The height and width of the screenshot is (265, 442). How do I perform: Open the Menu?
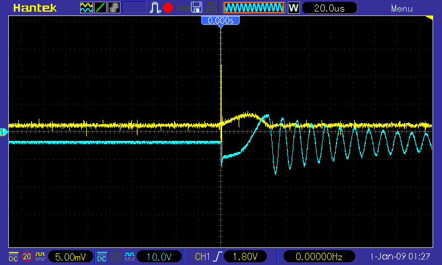point(402,9)
